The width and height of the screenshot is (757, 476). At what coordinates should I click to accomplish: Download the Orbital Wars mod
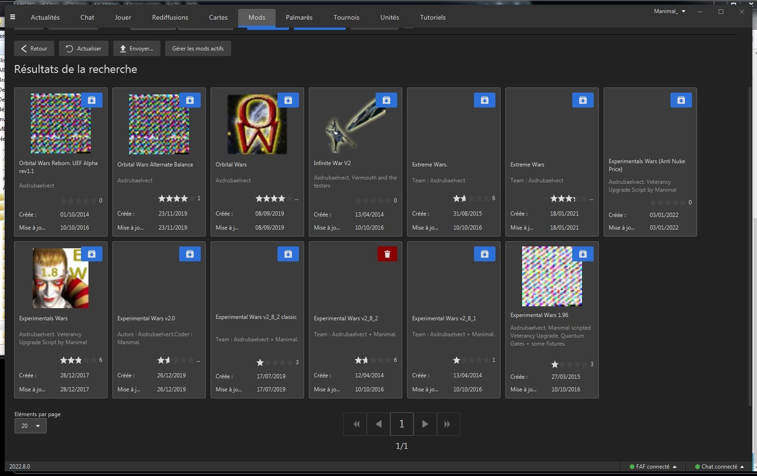[x=288, y=100]
